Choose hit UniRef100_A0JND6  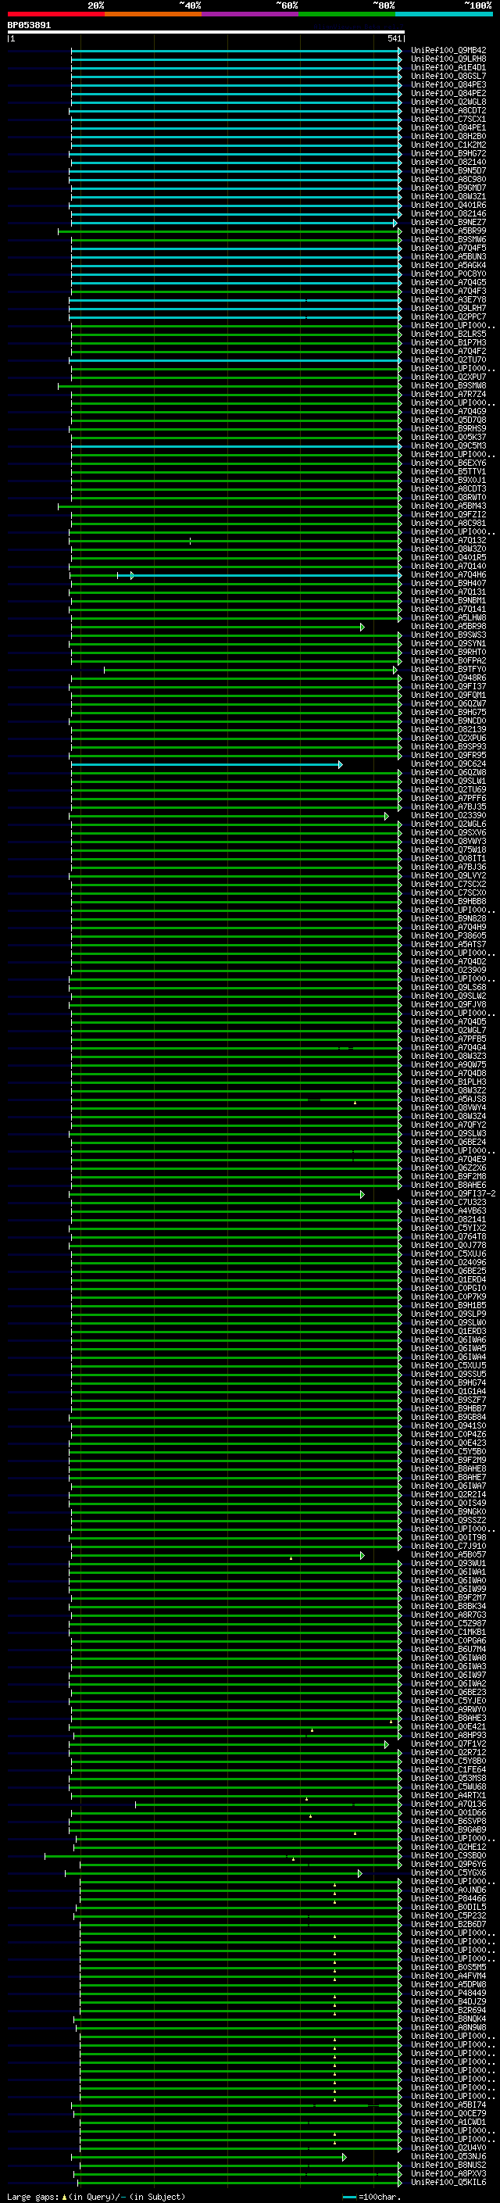(448, 1891)
